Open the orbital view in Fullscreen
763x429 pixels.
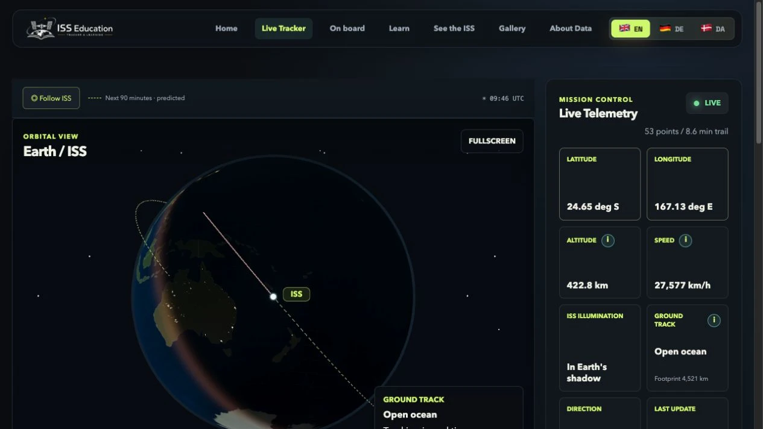click(492, 141)
